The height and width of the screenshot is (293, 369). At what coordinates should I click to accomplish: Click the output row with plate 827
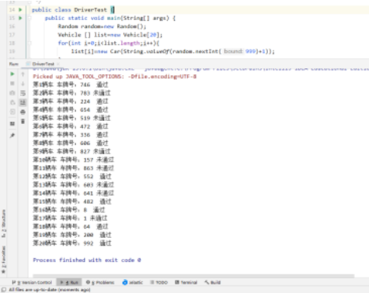click(x=71, y=151)
